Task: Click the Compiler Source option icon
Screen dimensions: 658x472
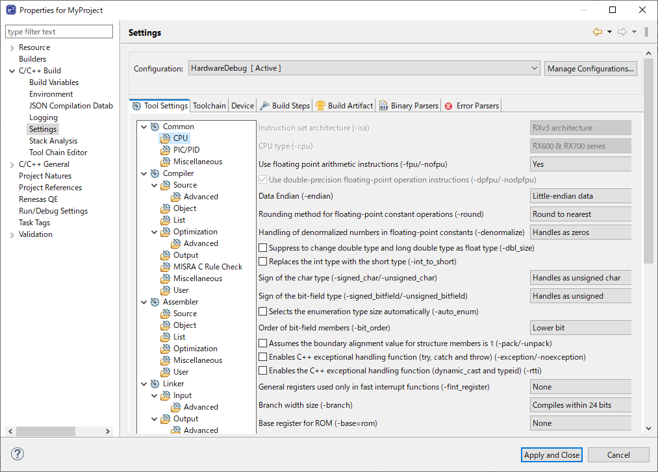Action: pos(166,185)
